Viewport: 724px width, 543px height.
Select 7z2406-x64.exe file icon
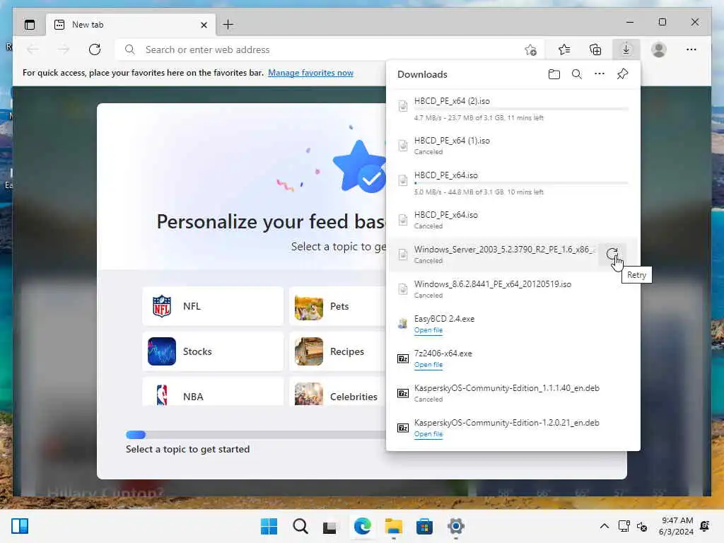pyautogui.click(x=402, y=358)
